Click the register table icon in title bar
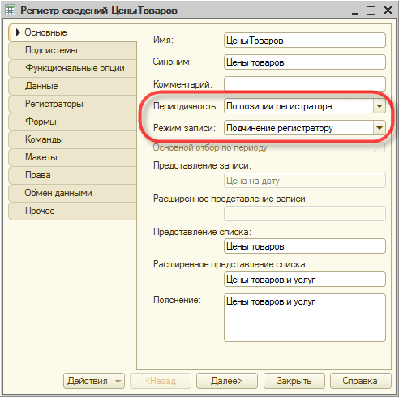 coord(11,11)
